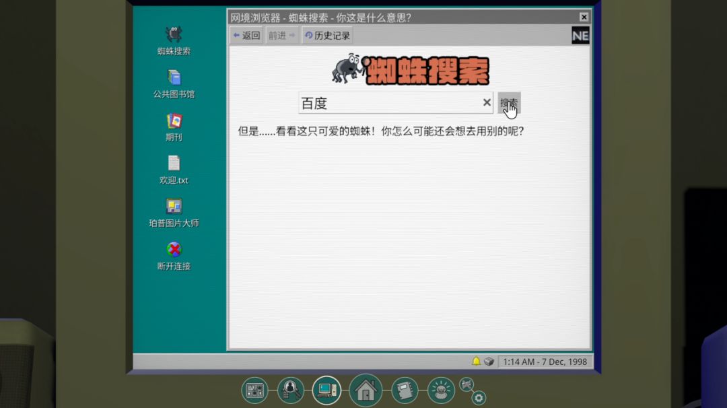
Task: Click the spider search logo image
Action: [x=410, y=69]
